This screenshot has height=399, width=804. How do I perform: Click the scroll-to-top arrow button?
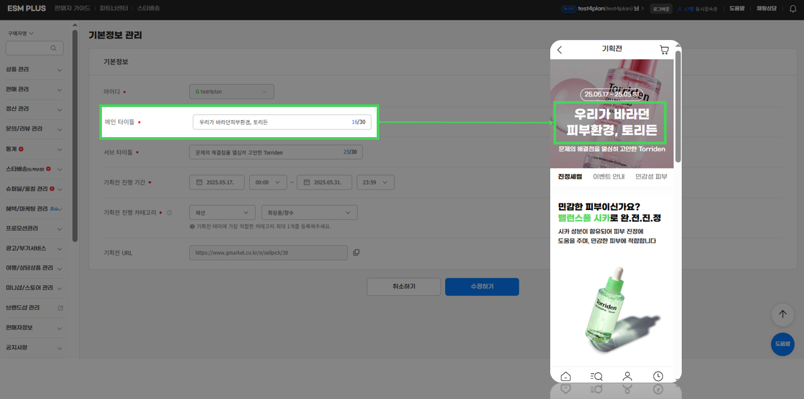pyautogui.click(x=782, y=314)
